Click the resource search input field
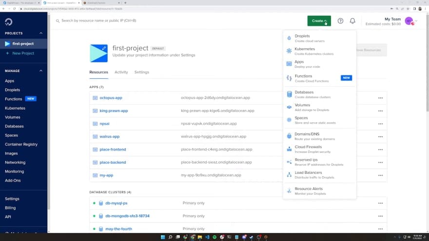The height and width of the screenshot is (241, 429). [180, 20]
